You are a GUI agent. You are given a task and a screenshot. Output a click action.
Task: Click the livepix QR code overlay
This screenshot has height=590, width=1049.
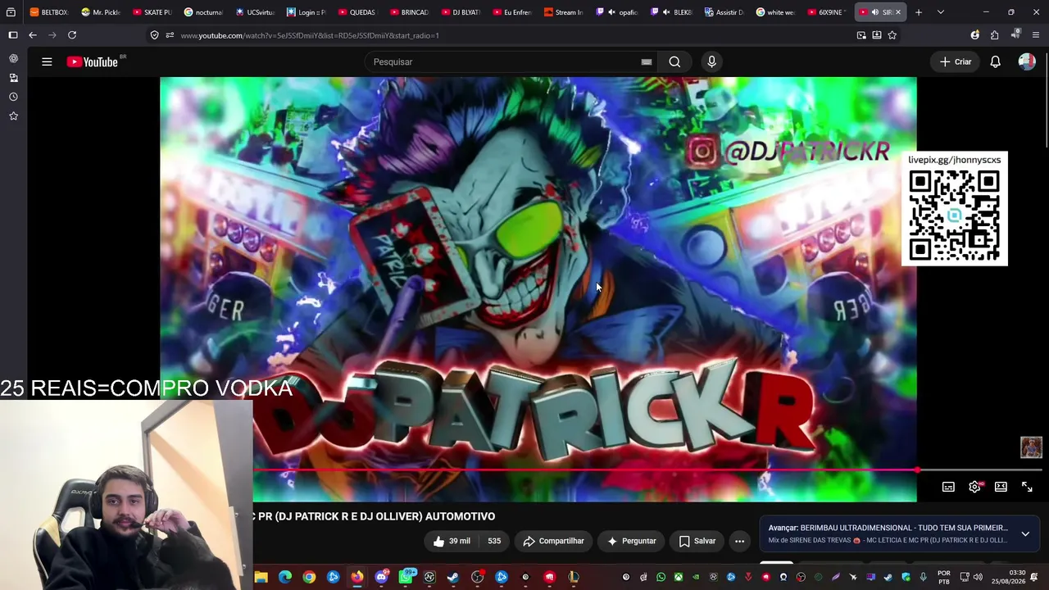pyautogui.click(x=955, y=210)
